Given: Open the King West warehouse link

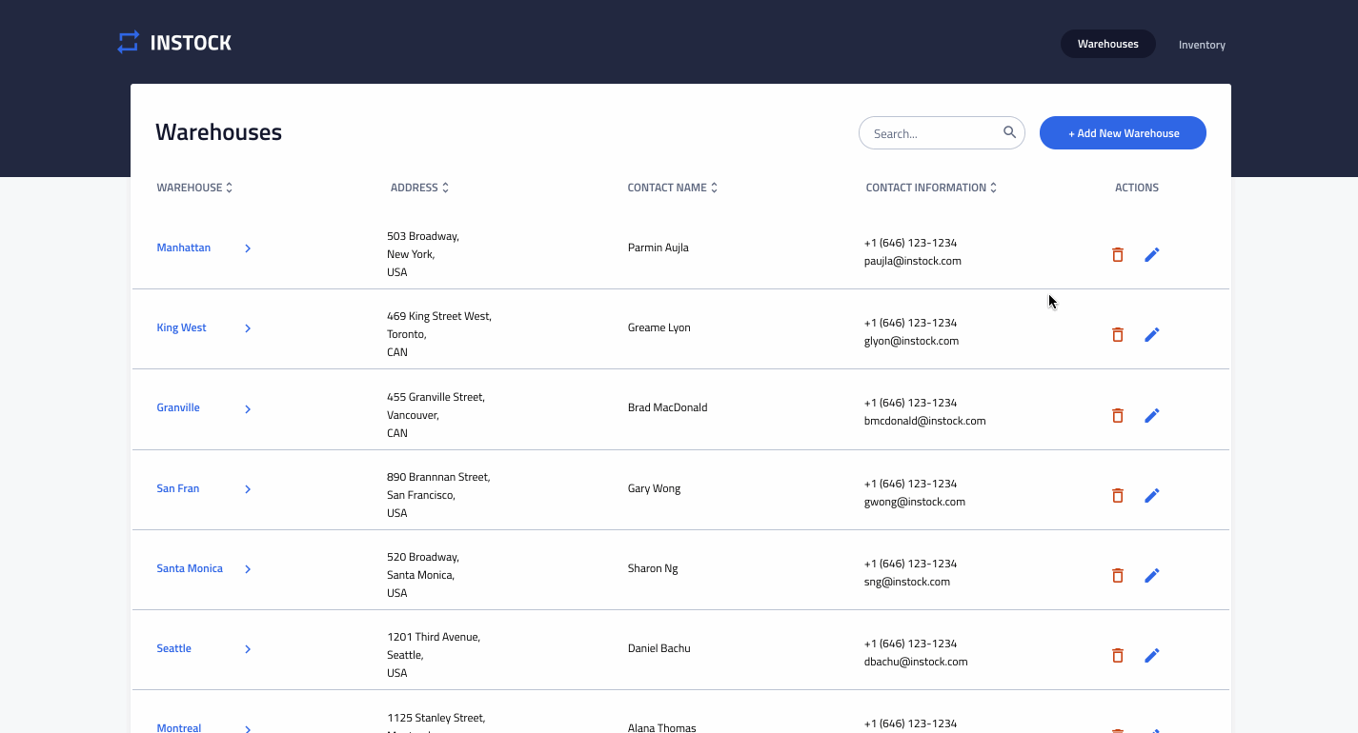Looking at the screenshot, I should click(x=181, y=327).
